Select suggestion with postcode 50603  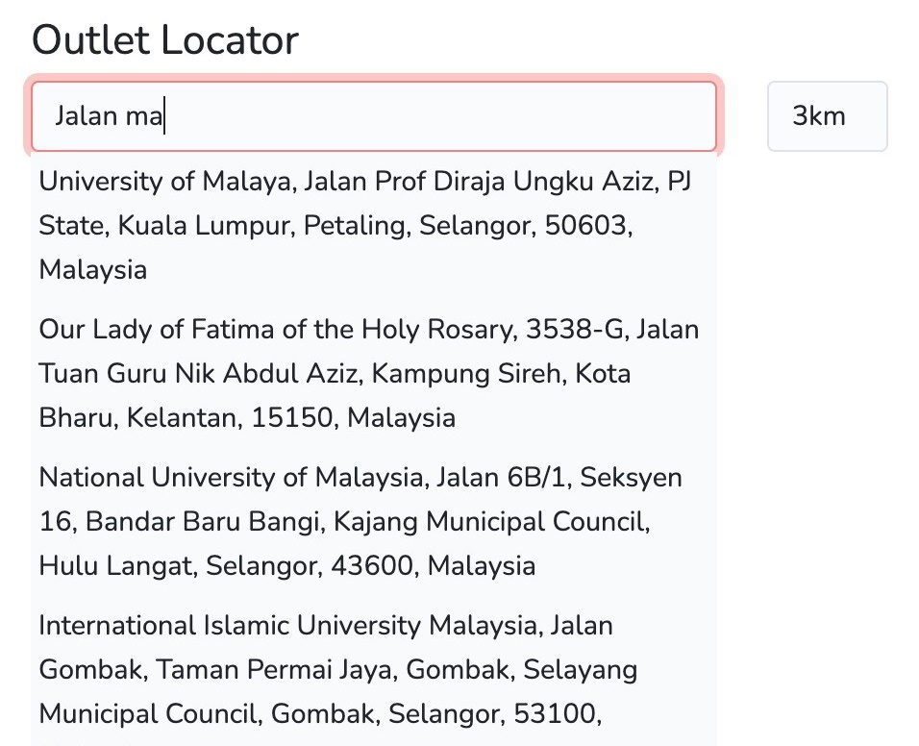click(x=374, y=226)
